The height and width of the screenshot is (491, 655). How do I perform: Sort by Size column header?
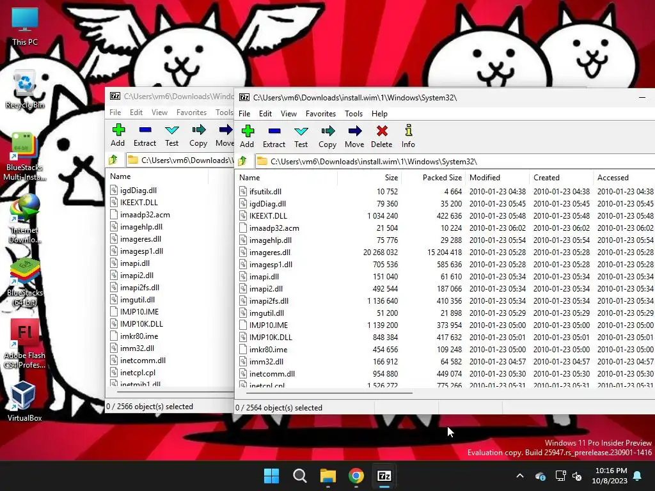pyautogui.click(x=369, y=178)
